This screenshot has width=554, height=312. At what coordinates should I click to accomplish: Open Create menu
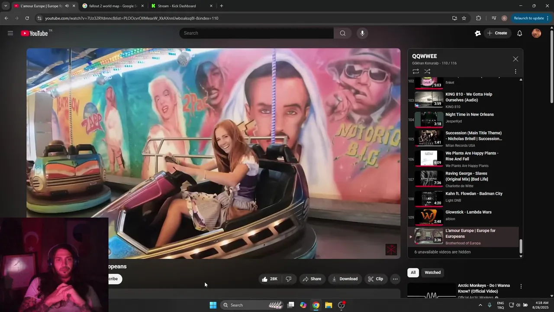pyautogui.click(x=497, y=33)
